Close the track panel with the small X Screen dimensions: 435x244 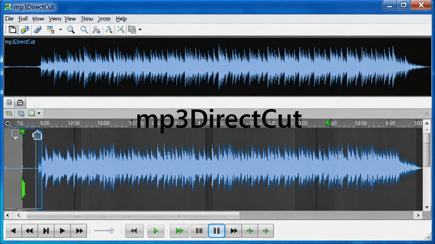coord(426,114)
